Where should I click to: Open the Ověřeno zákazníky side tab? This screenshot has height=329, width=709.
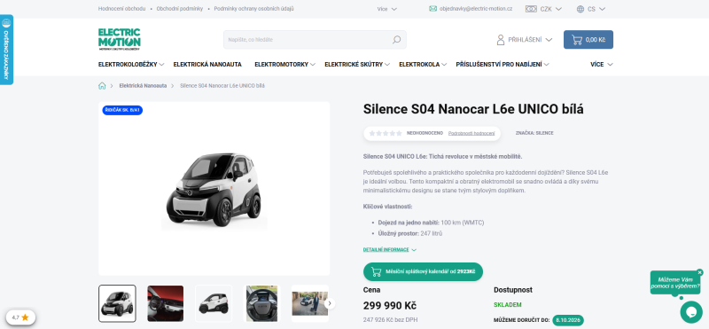point(6,50)
